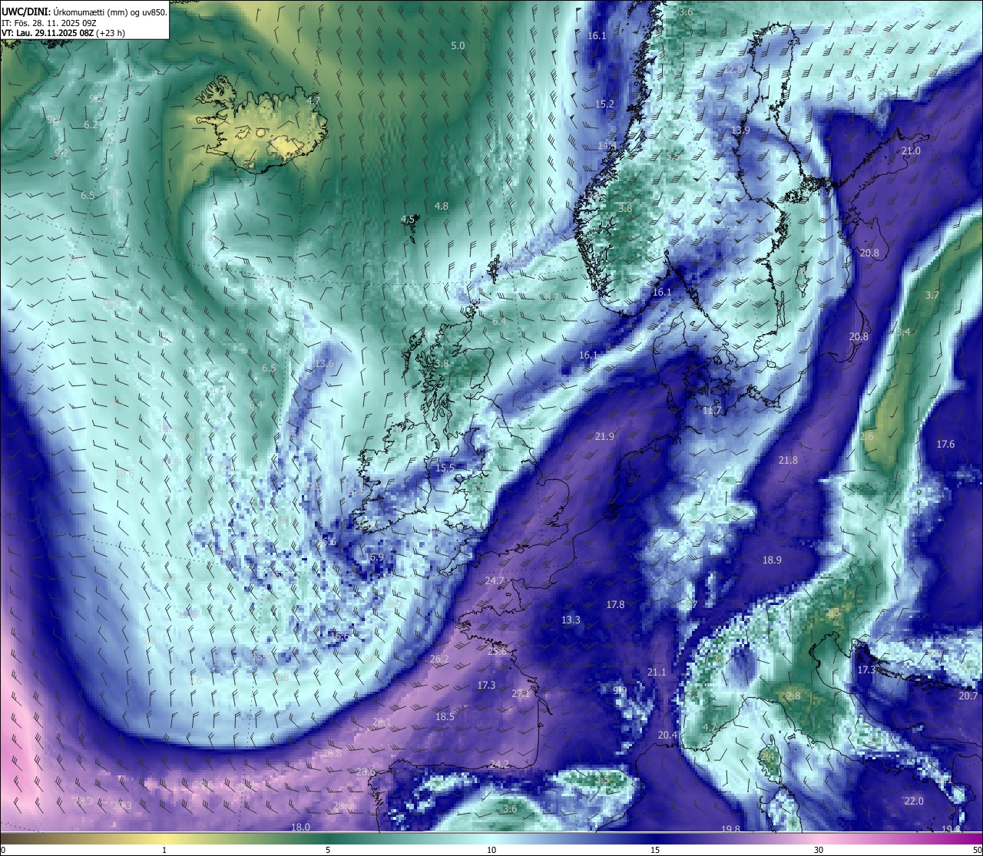This screenshot has width=983, height=856.
Task: Select the 5 tick on the colour scale
Action: tap(328, 849)
